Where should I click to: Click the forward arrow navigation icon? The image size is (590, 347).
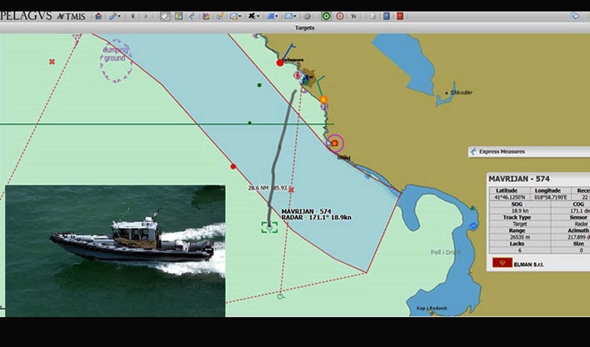pyautogui.click(x=146, y=16)
